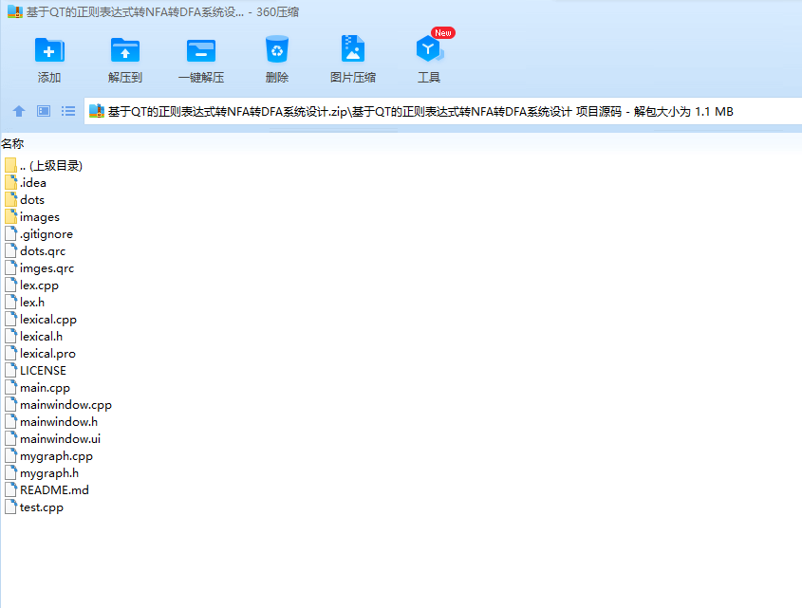Click the file icon of dots.qrc
This screenshot has height=608, width=802.
(10, 251)
